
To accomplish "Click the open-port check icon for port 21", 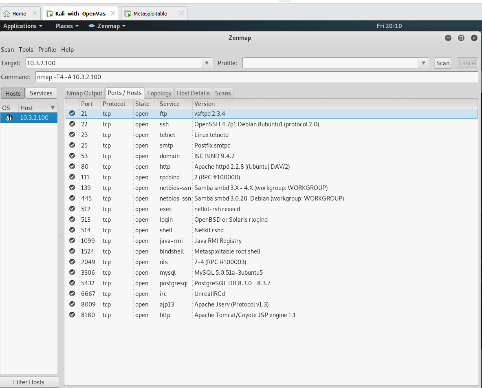I will click(x=72, y=113).
